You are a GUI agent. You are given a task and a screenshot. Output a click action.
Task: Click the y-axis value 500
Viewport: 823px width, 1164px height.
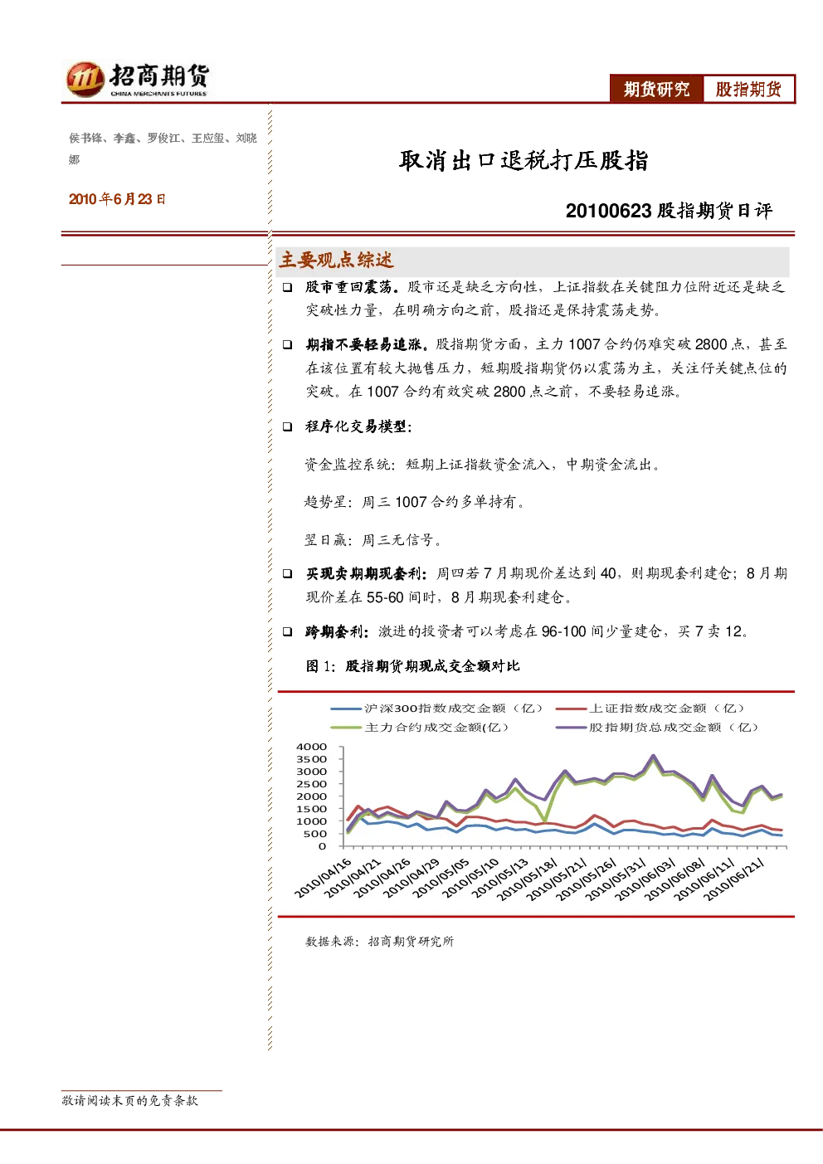tap(315, 834)
